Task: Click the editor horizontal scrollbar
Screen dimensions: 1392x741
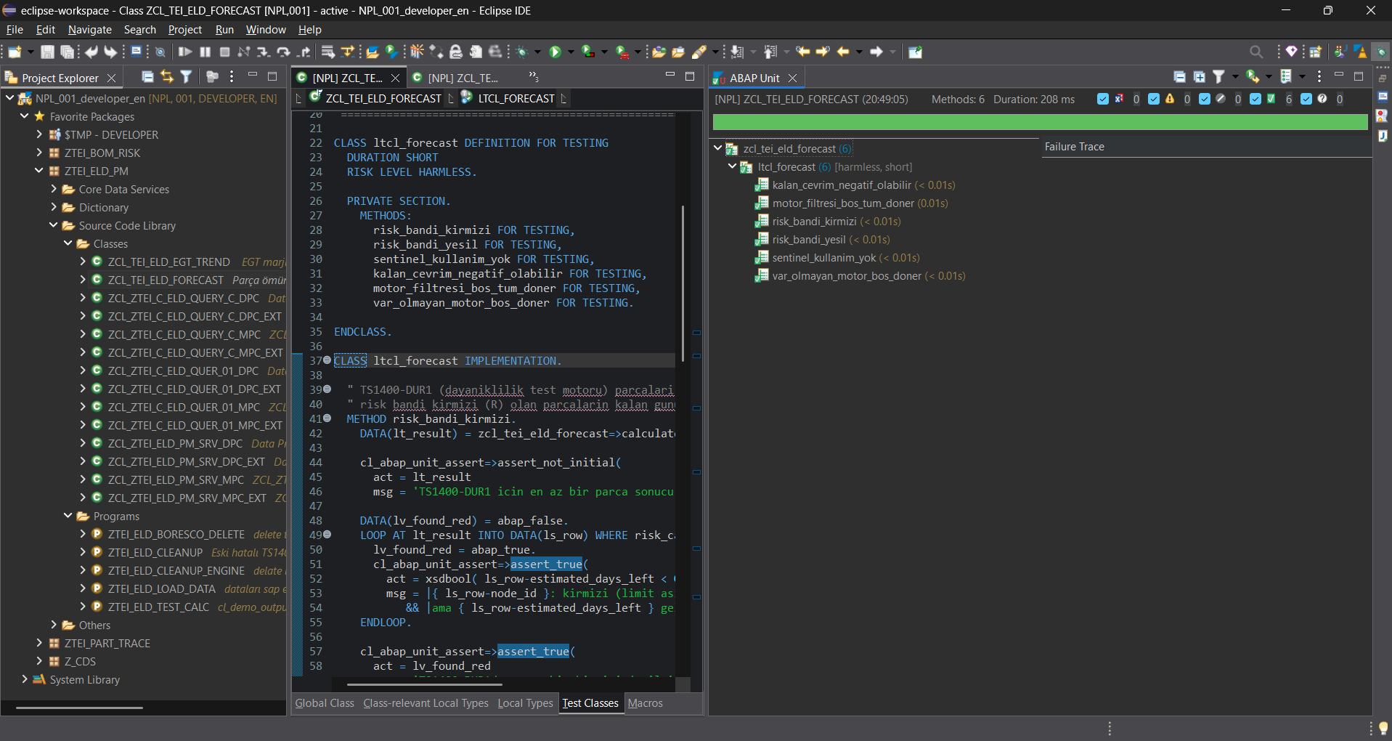Action: [424, 684]
